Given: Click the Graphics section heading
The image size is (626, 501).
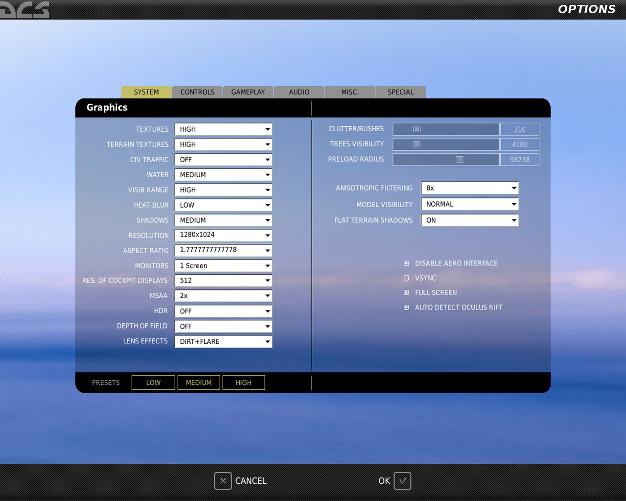Looking at the screenshot, I should coord(107,108).
